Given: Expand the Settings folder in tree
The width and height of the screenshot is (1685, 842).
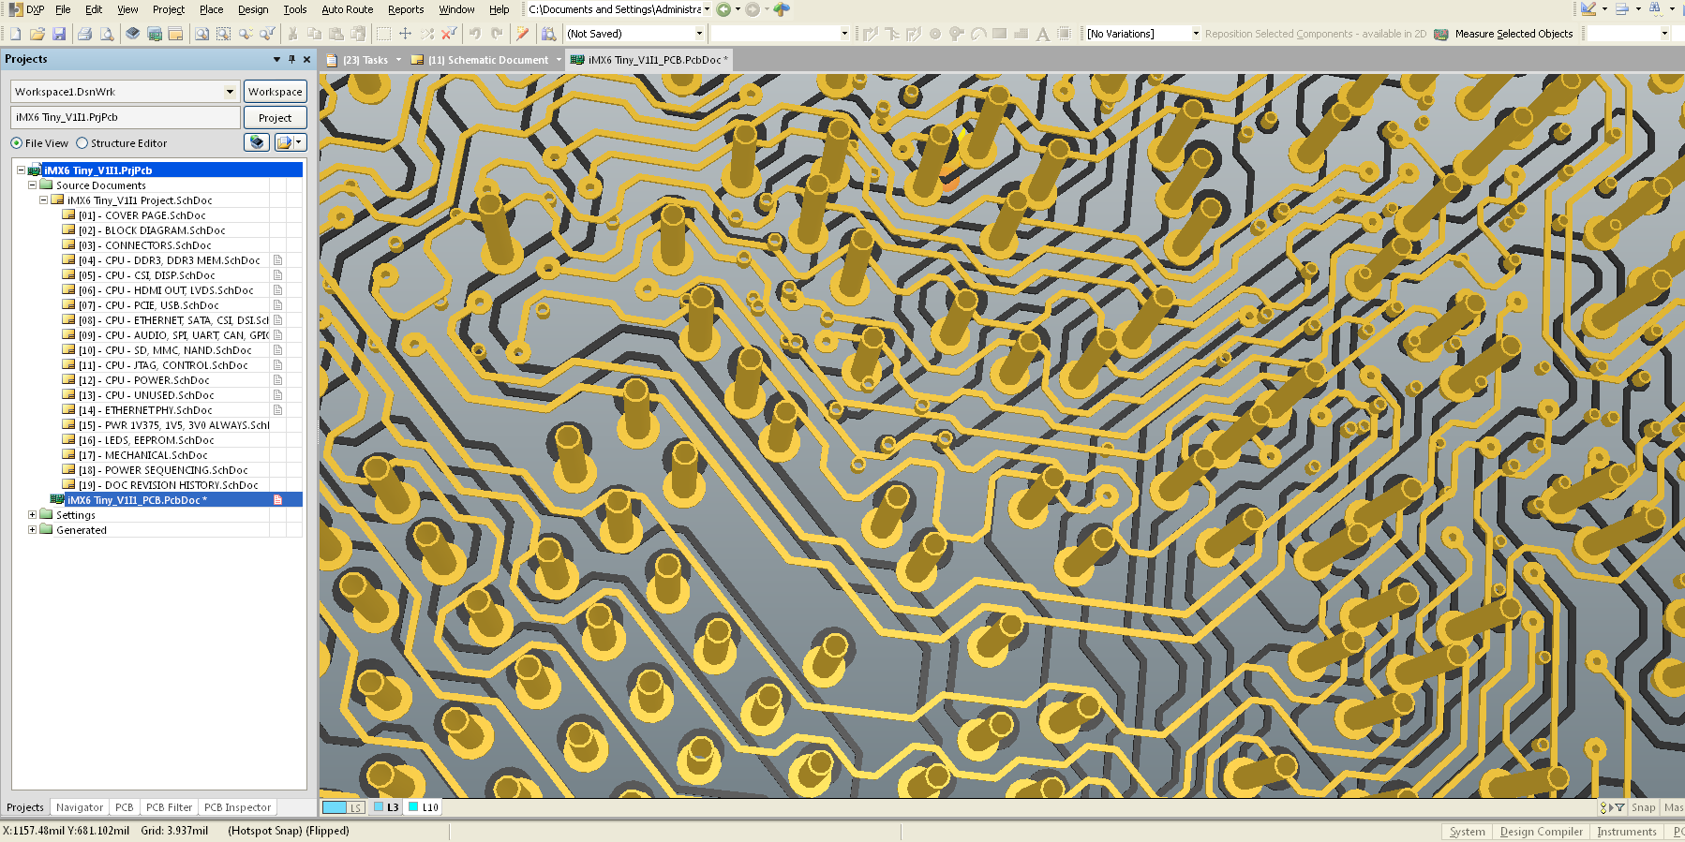Looking at the screenshot, I should click(32, 515).
